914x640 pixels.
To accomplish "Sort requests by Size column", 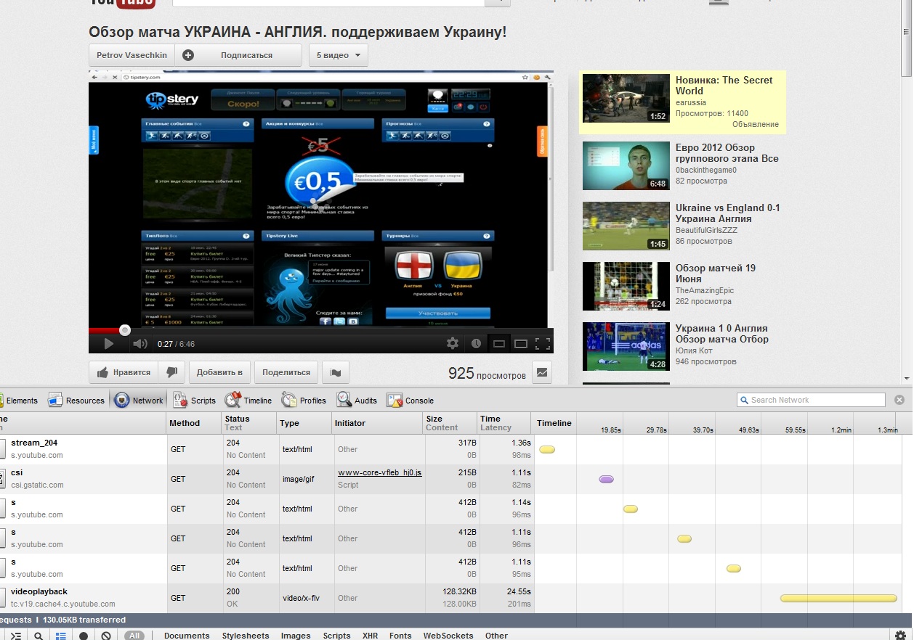I will pos(450,423).
